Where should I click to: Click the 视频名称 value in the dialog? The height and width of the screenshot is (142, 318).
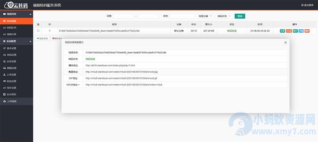[x=126, y=52]
